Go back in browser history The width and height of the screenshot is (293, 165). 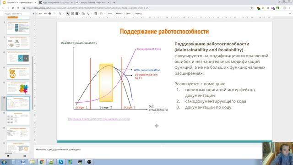(x=3, y=8)
